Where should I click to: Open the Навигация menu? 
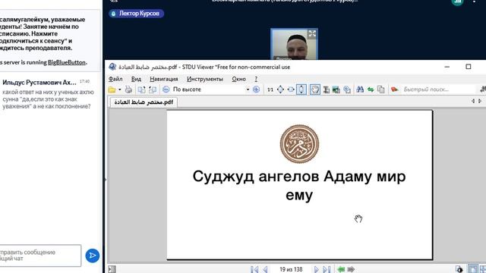point(164,79)
